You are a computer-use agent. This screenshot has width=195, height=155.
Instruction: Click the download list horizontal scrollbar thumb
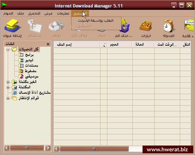point(94,149)
